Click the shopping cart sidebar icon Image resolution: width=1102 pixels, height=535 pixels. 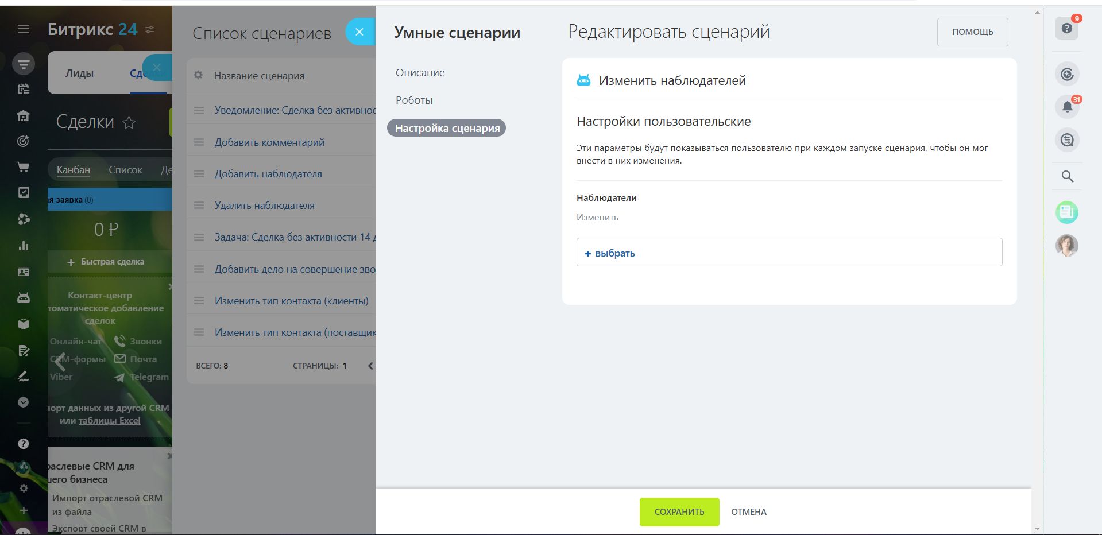24,167
